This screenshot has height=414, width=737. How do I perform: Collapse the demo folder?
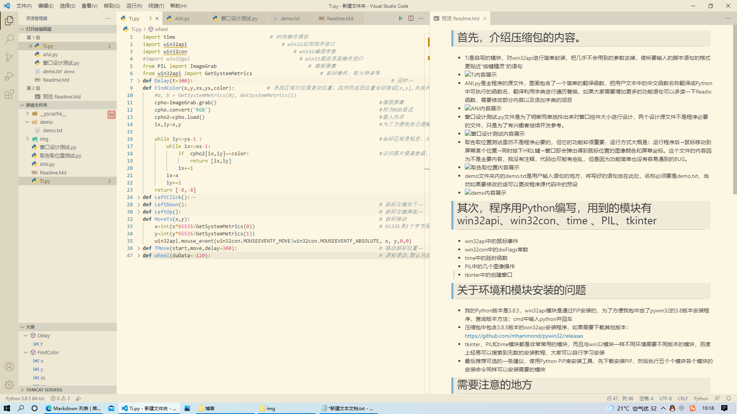pos(28,122)
